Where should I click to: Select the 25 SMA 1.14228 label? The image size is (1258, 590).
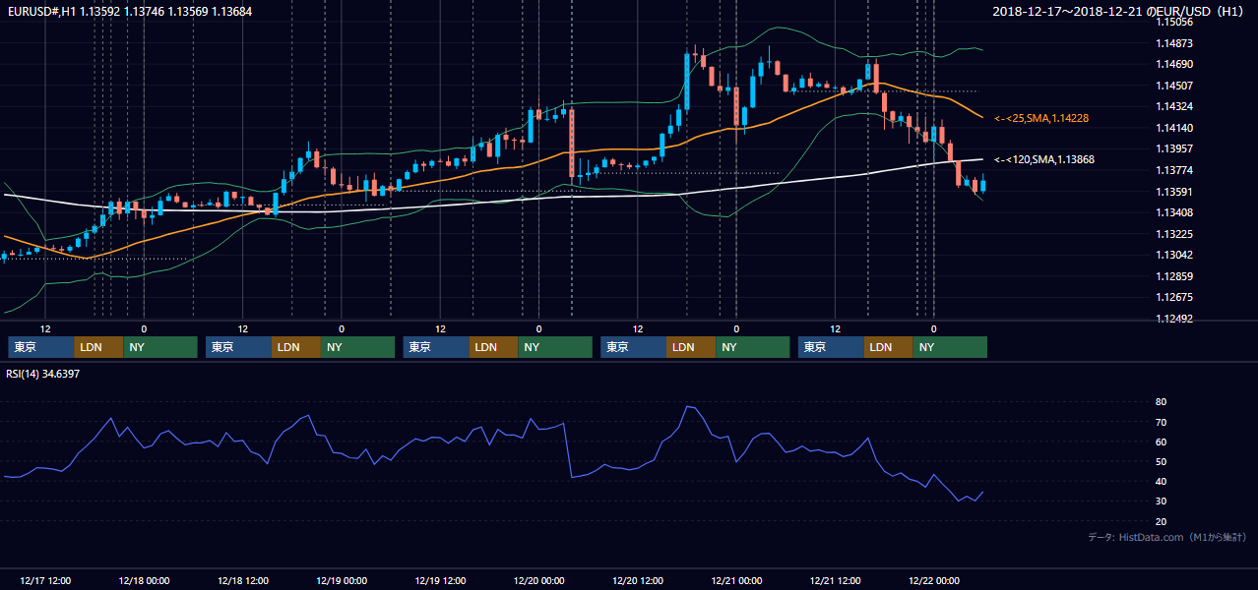[1042, 118]
